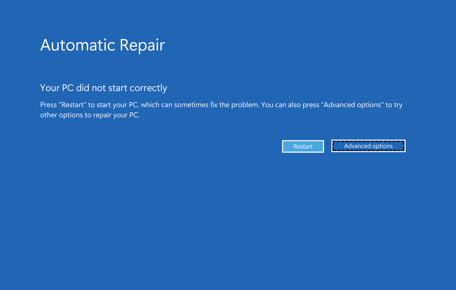
Task: Click the blue background area below the buttons
Action: [228, 201]
